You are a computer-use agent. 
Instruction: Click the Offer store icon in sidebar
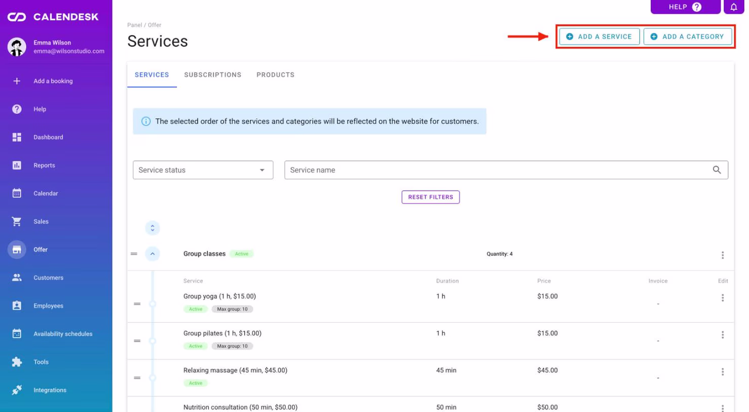click(x=17, y=250)
